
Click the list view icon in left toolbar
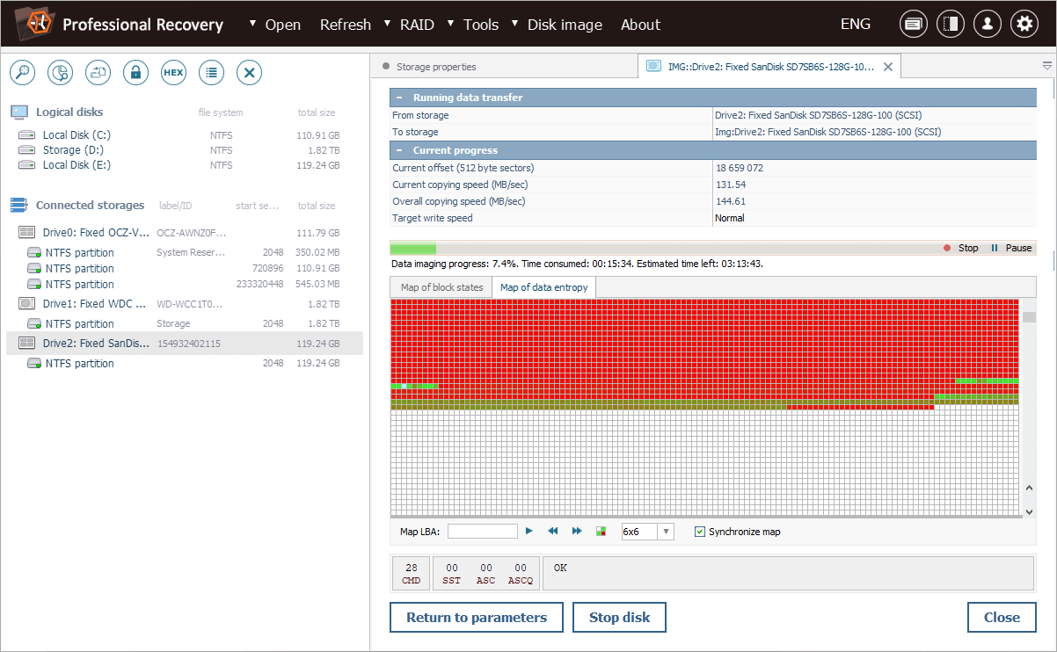211,73
